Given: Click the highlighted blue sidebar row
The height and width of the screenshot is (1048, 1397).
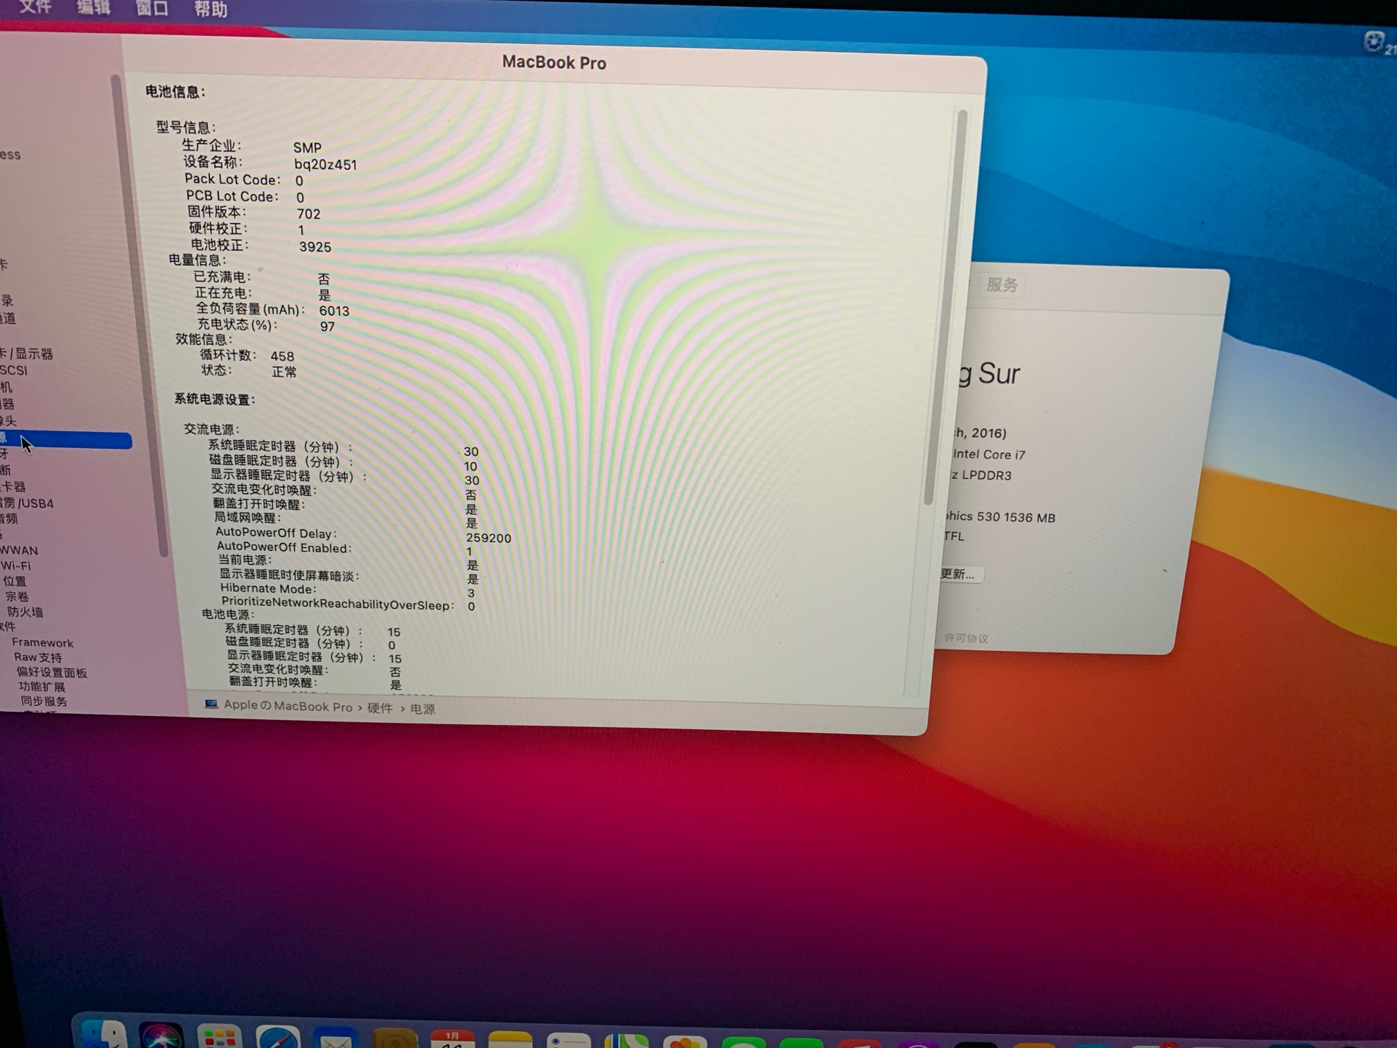Looking at the screenshot, I should click(x=66, y=439).
